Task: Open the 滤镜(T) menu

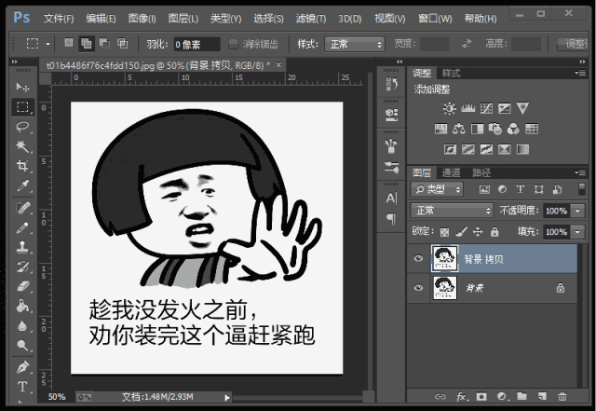Action: coord(310,18)
